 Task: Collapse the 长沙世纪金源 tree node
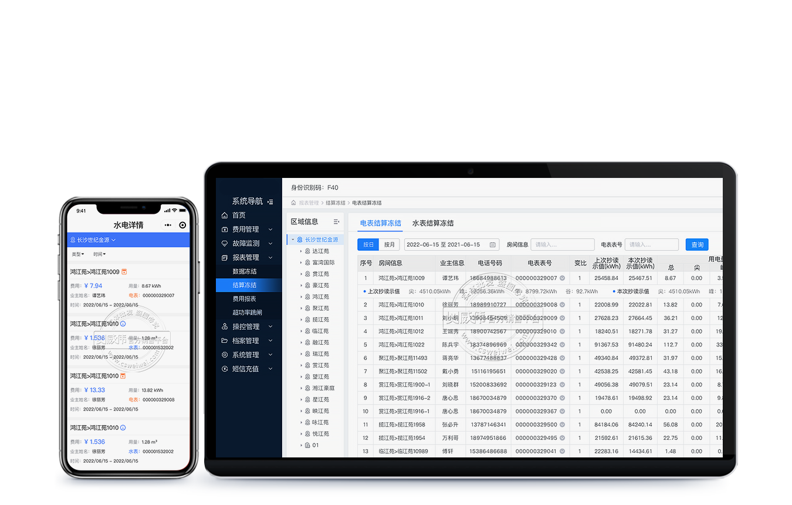click(x=293, y=240)
